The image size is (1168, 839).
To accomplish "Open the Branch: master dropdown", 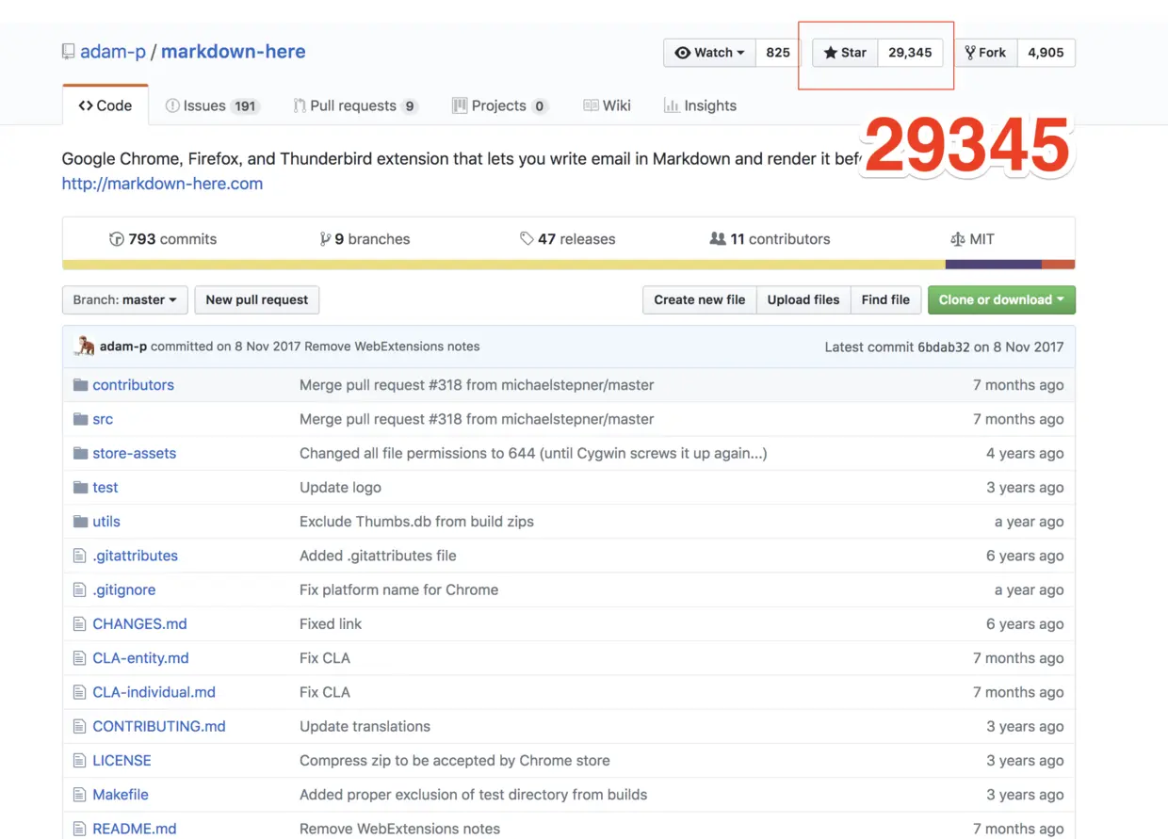I will coord(125,299).
